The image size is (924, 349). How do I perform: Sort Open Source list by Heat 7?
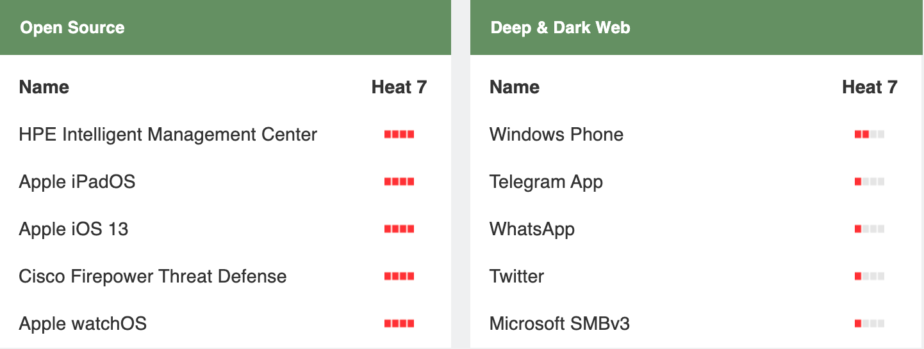coord(399,87)
